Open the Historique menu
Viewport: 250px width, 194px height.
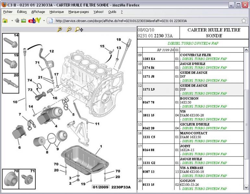coord(57,12)
